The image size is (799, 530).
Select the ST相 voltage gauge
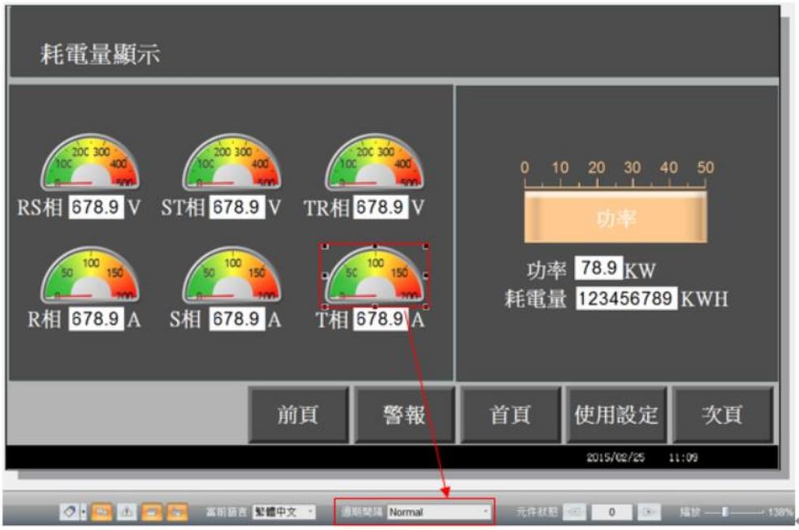coord(232,162)
